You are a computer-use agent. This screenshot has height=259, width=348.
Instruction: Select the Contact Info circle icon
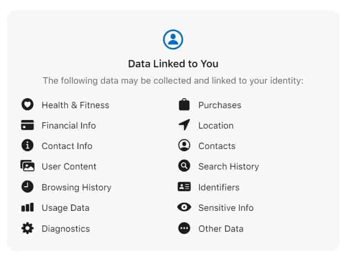pyautogui.click(x=28, y=146)
